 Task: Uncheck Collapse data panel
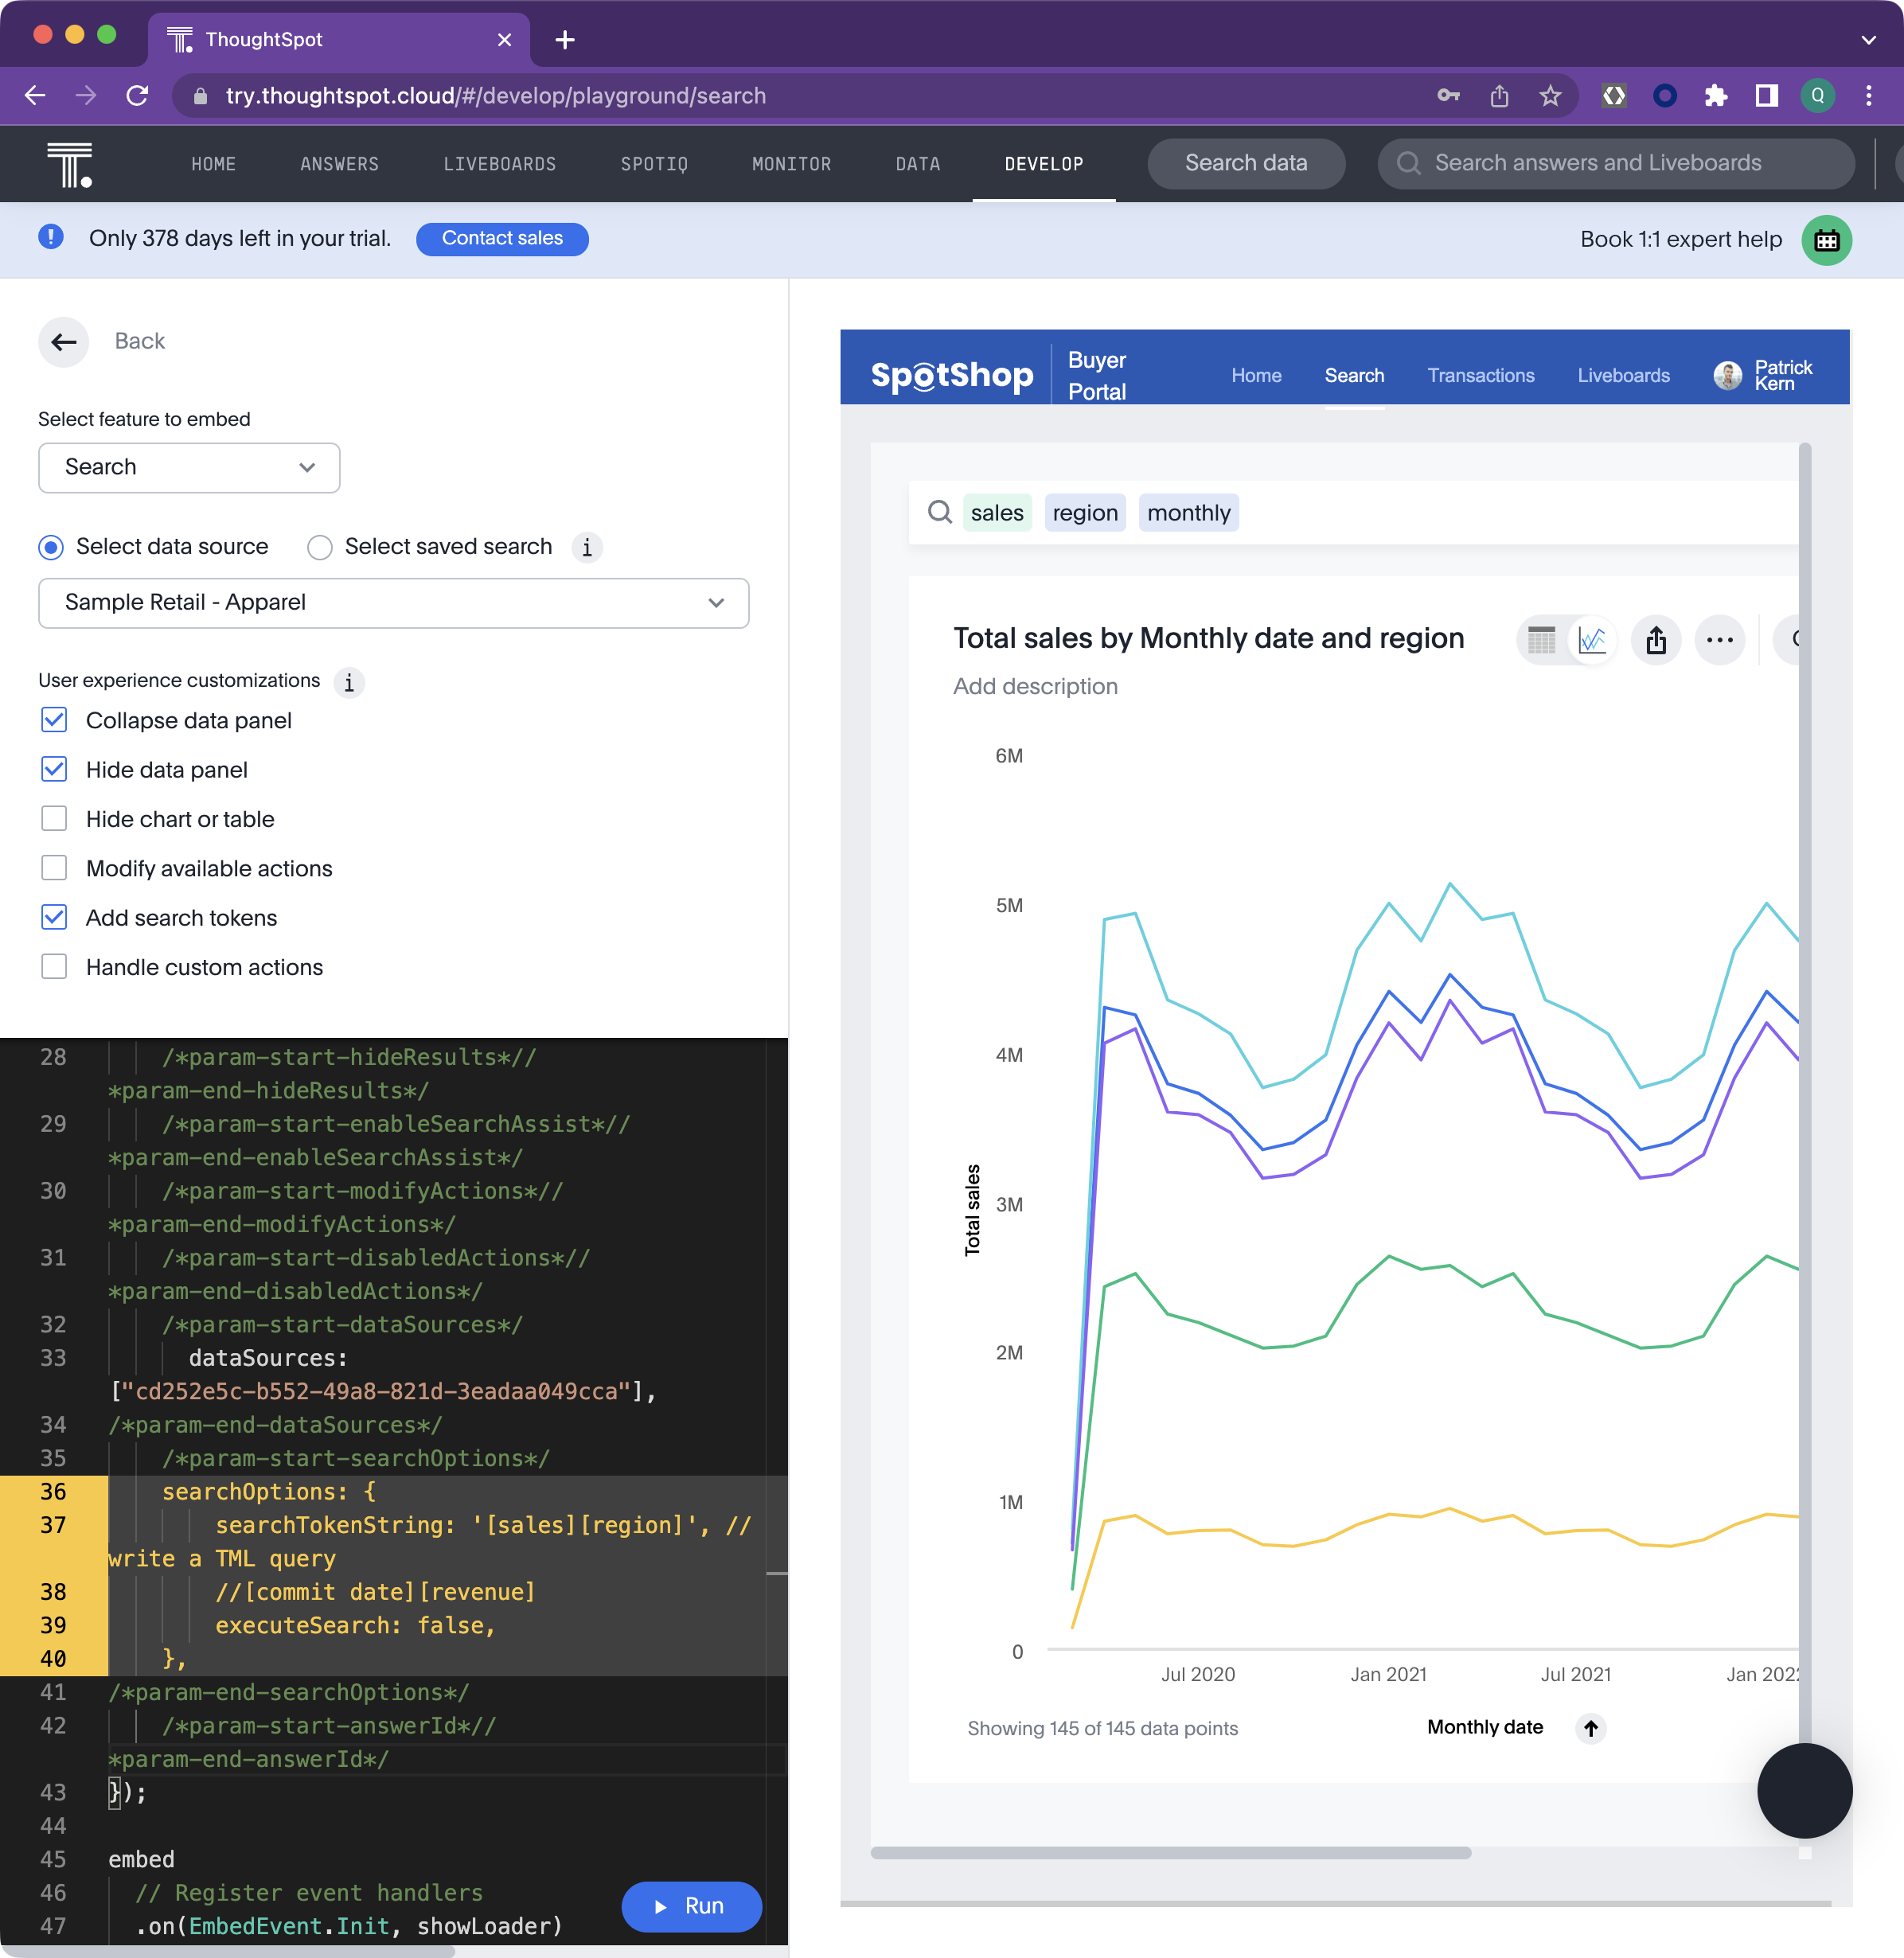54,720
